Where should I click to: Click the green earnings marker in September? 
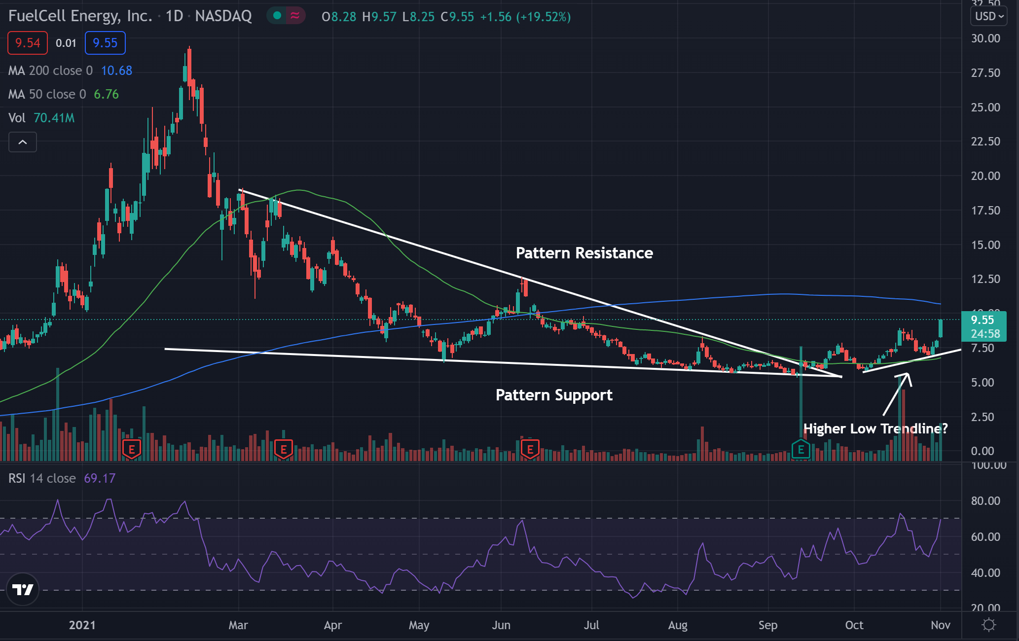coord(801,449)
